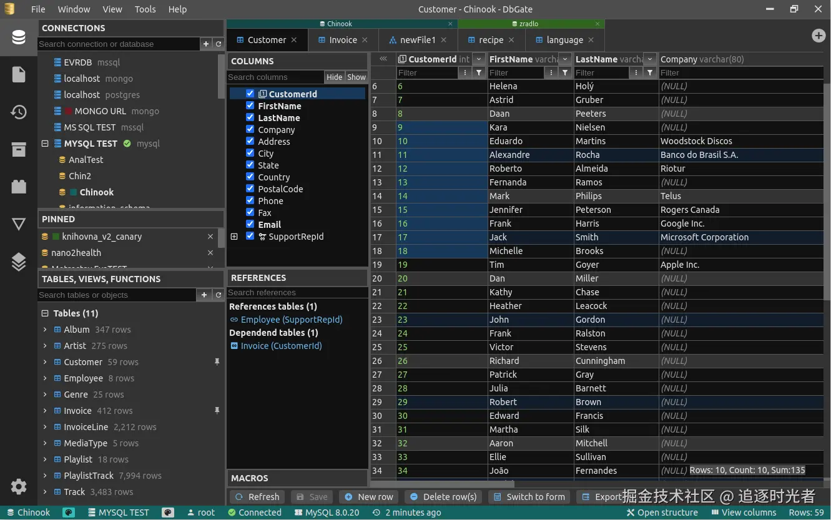Refresh the connections list icon
The height and width of the screenshot is (520, 831).
pos(219,44)
